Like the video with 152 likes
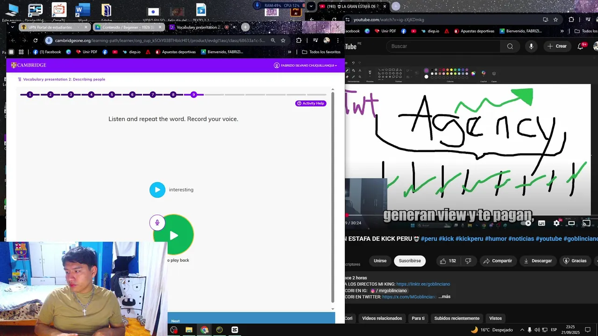This screenshot has width=598, height=336. (448, 261)
